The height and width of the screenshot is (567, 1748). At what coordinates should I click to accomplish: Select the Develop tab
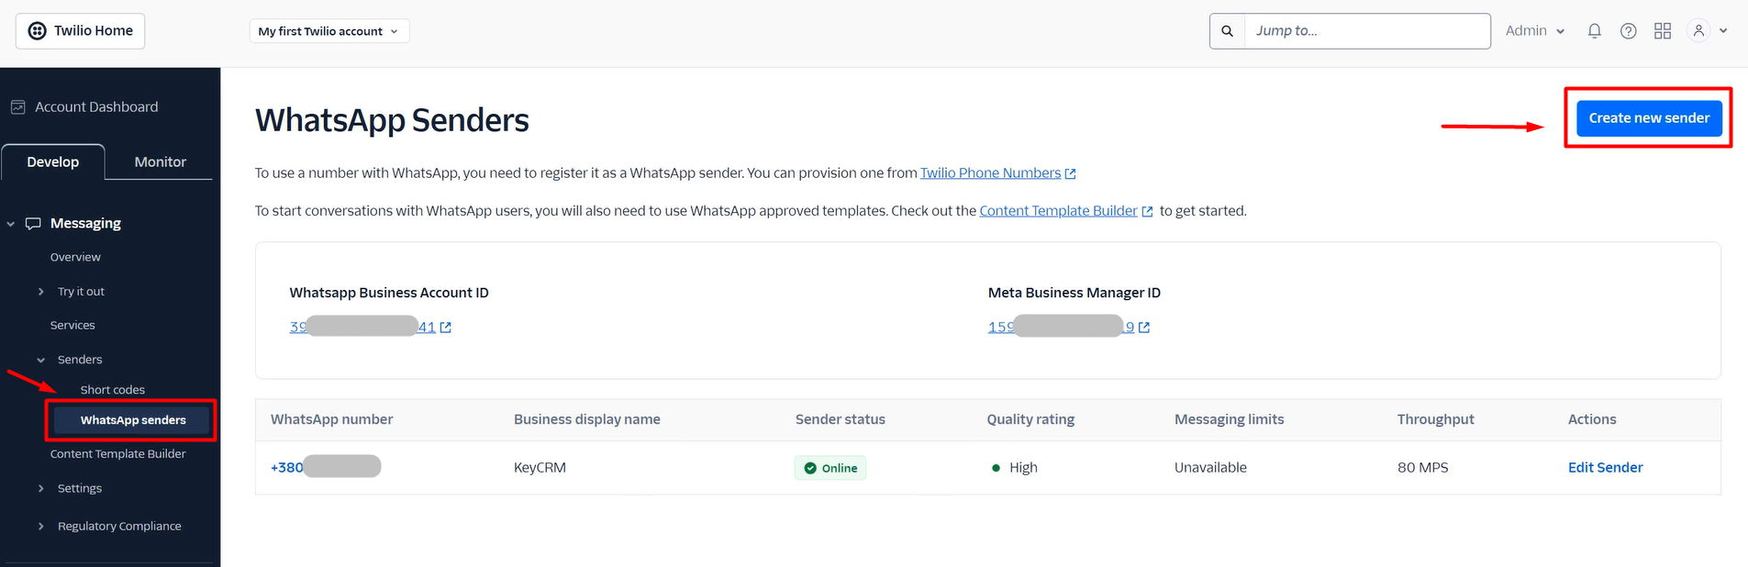53,162
